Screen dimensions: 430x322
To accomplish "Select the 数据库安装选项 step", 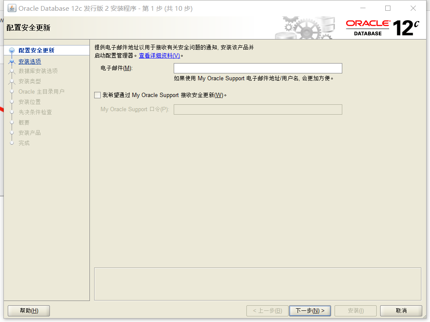I will [x=38, y=71].
